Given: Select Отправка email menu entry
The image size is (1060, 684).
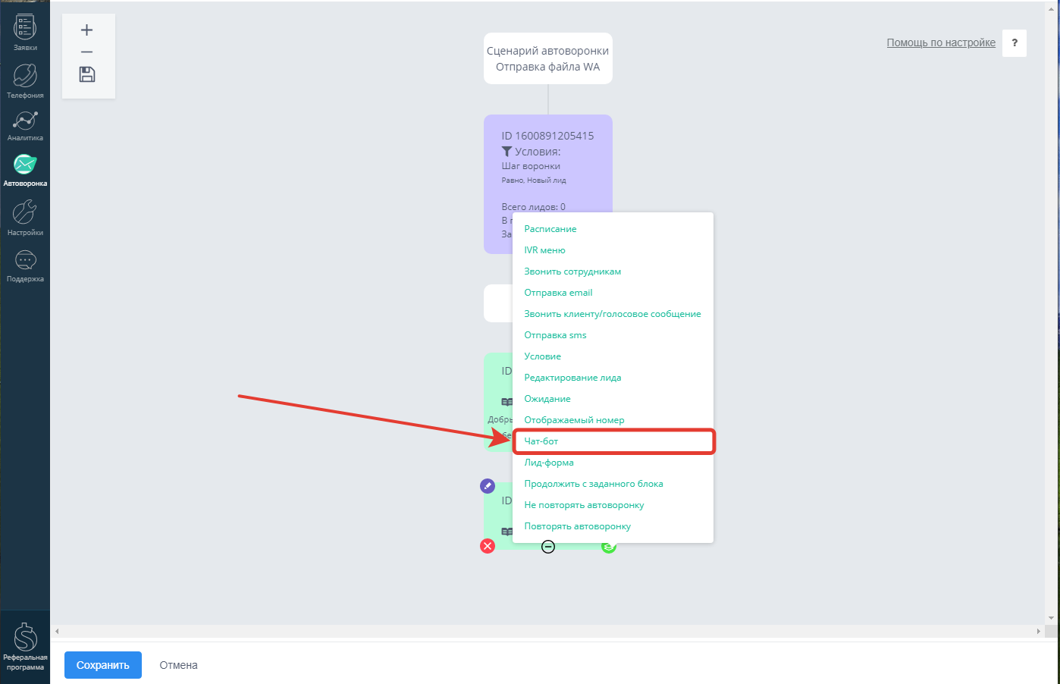Looking at the screenshot, I should click(x=558, y=293).
